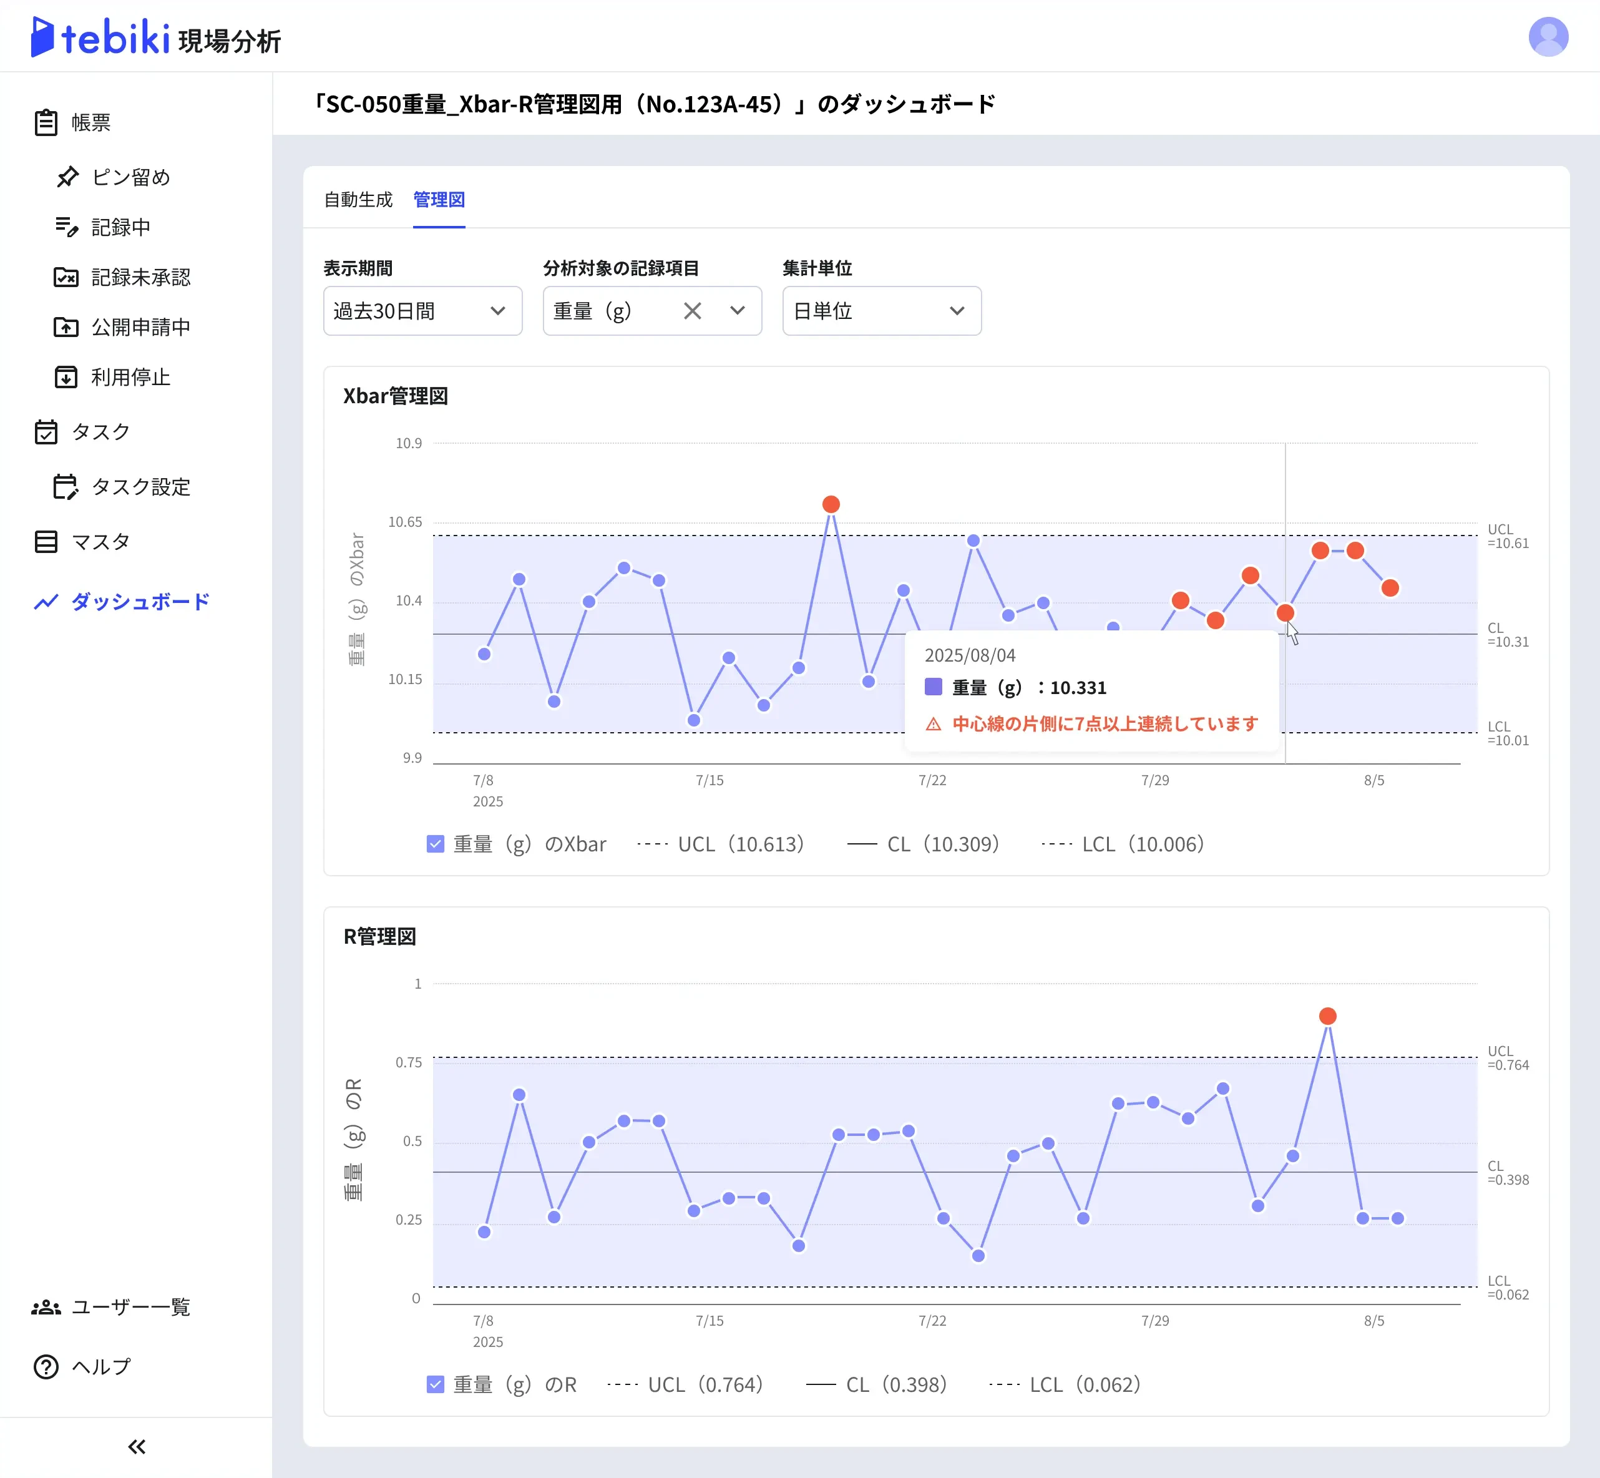Toggle 重量（g）のXbar legend checkbox

(x=435, y=844)
